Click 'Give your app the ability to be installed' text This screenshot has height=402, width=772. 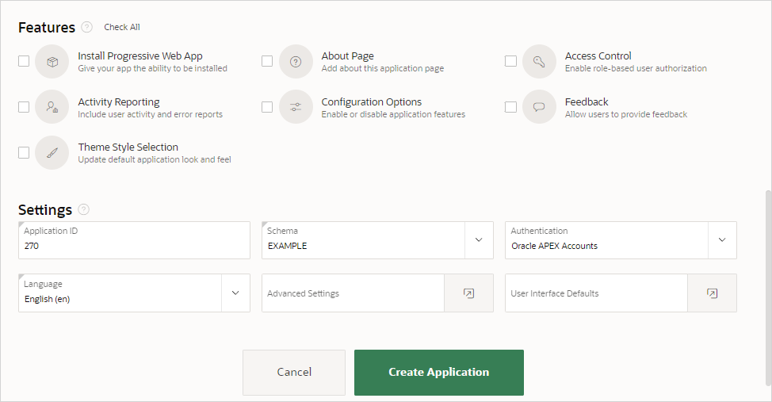(x=153, y=68)
